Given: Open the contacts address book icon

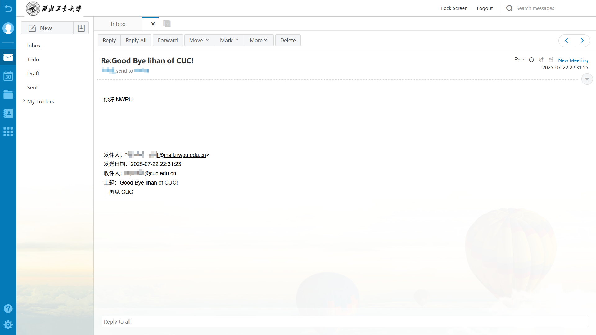Looking at the screenshot, I should click(x=8, y=113).
